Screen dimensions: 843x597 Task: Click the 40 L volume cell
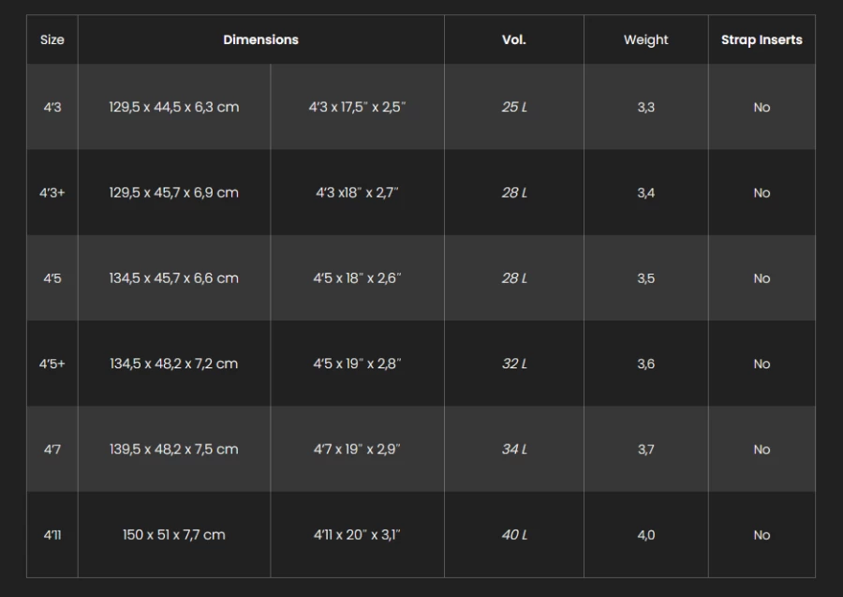pyautogui.click(x=514, y=535)
